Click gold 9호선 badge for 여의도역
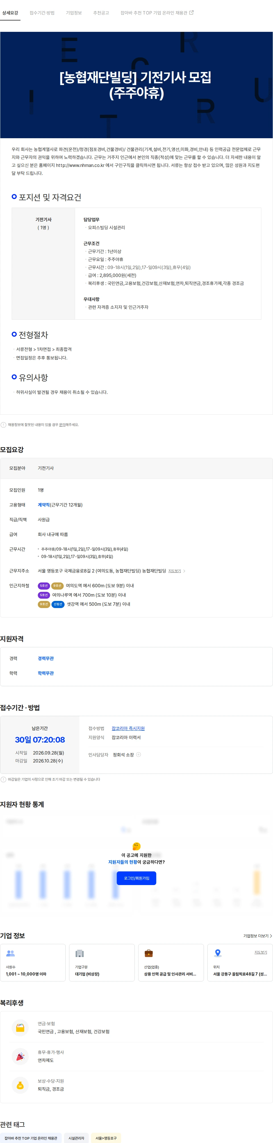 click(x=57, y=586)
